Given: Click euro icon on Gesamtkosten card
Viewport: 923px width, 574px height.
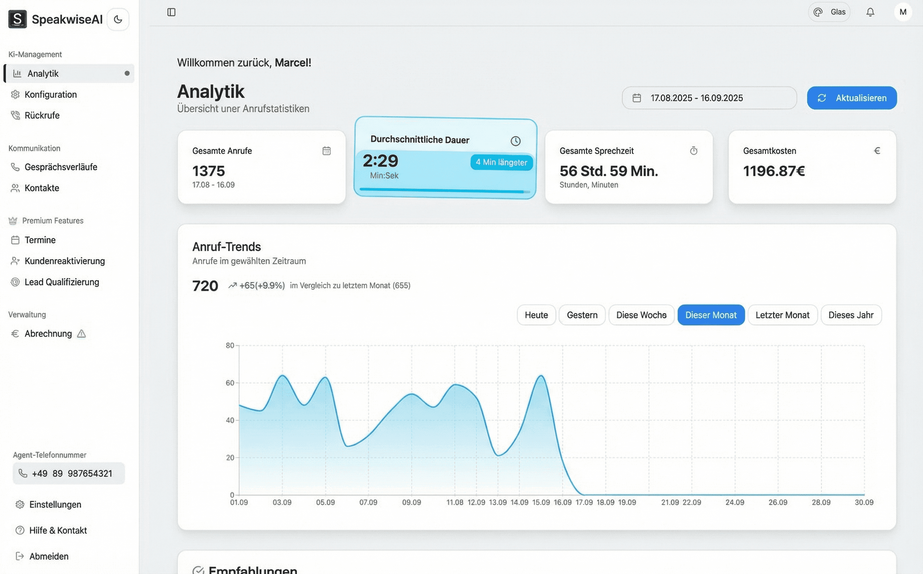Looking at the screenshot, I should [x=877, y=151].
